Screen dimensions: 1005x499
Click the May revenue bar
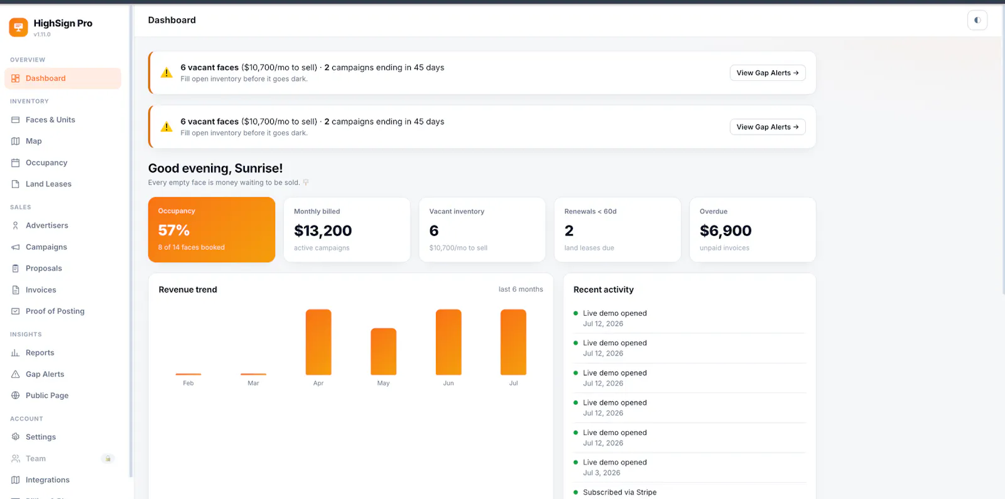(383, 351)
